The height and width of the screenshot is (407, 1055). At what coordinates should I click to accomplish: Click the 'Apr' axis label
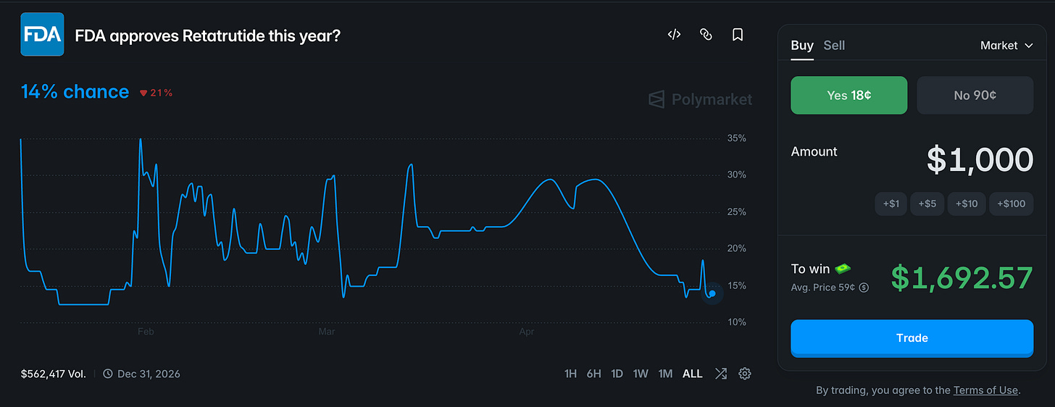pos(527,332)
